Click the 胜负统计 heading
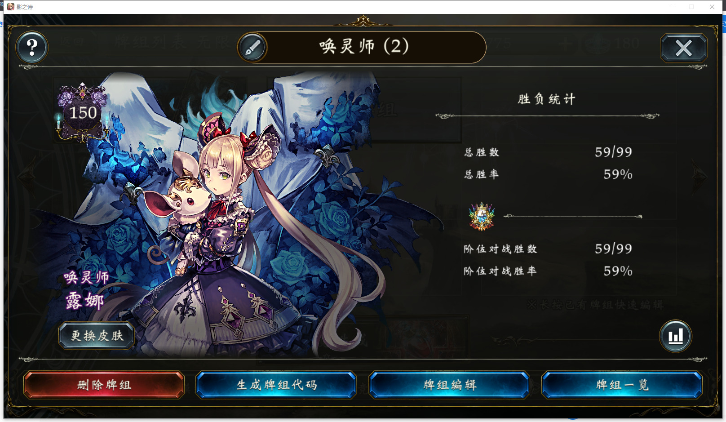Image resolution: width=726 pixels, height=422 pixels. pos(546,99)
